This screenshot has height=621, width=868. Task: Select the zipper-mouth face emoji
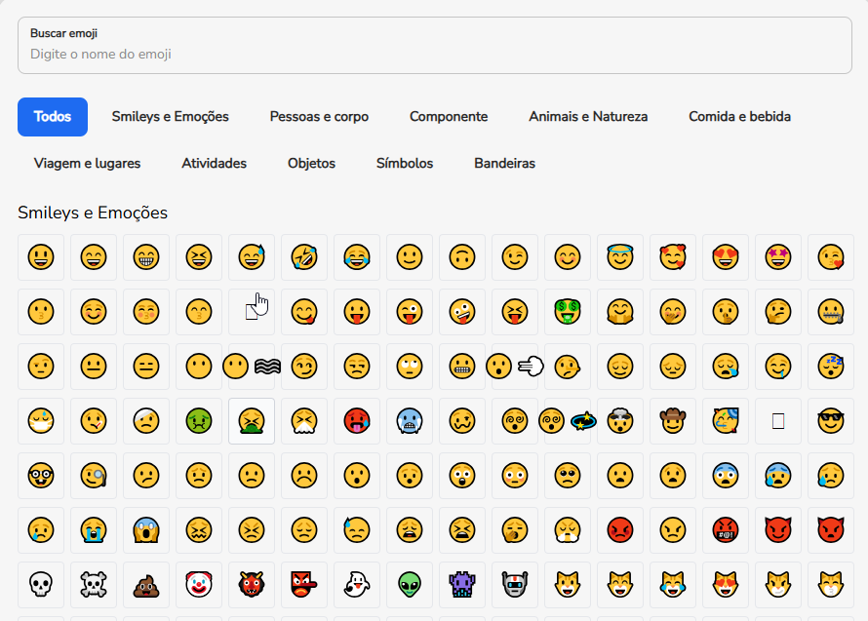[831, 312]
